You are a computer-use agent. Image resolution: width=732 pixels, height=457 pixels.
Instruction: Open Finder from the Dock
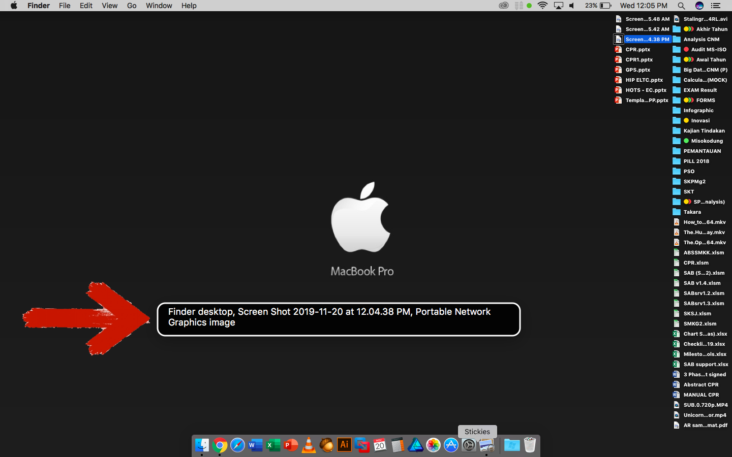tap(202, 445)
